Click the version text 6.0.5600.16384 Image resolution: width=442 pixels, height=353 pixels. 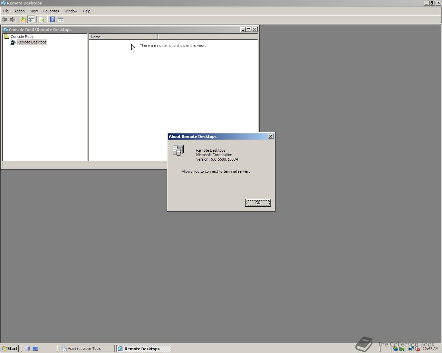click(x=224, y=159)
